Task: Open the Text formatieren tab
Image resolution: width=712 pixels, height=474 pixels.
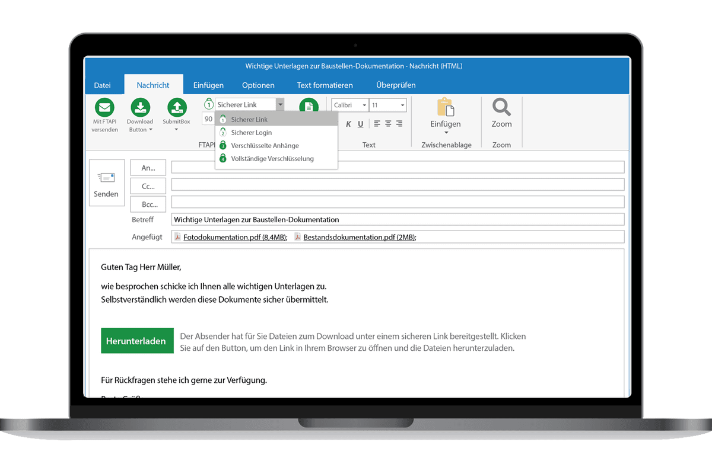Action: click(x=325, y=85)
